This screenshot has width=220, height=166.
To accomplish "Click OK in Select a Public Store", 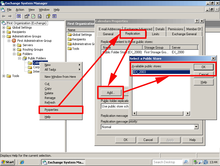I will (203, 67).
